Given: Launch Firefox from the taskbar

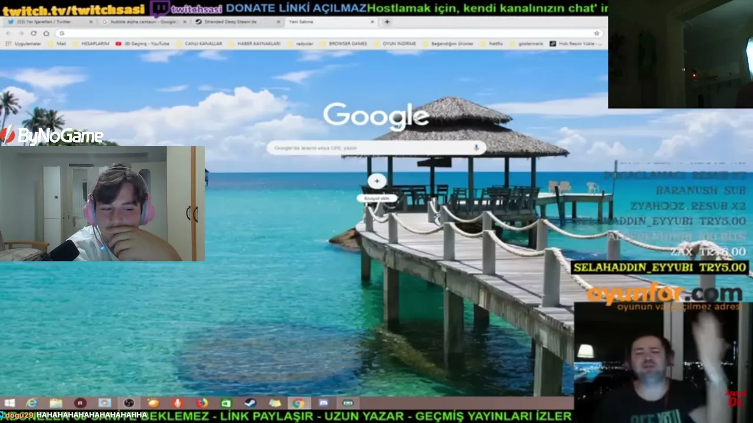Looking at the screenshot, I should (202, 403).
